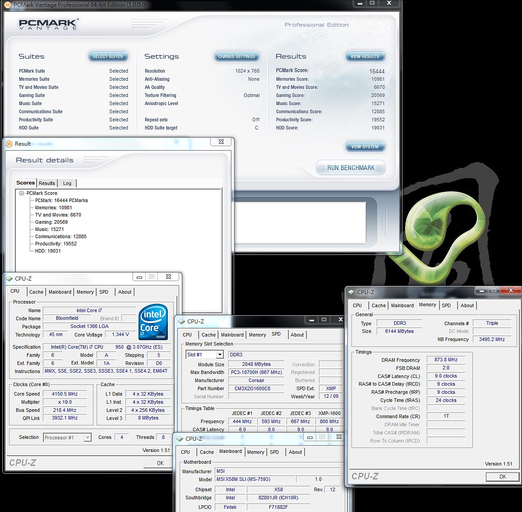Viewport: 522px width, 512px height.
Task: Click OK in CPU-Z Memory window
Action: 503,477
